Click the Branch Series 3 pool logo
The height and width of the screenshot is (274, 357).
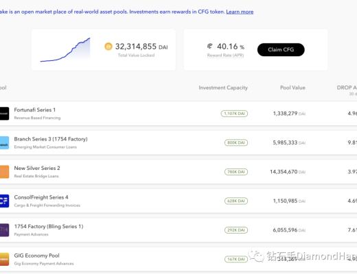4,142
